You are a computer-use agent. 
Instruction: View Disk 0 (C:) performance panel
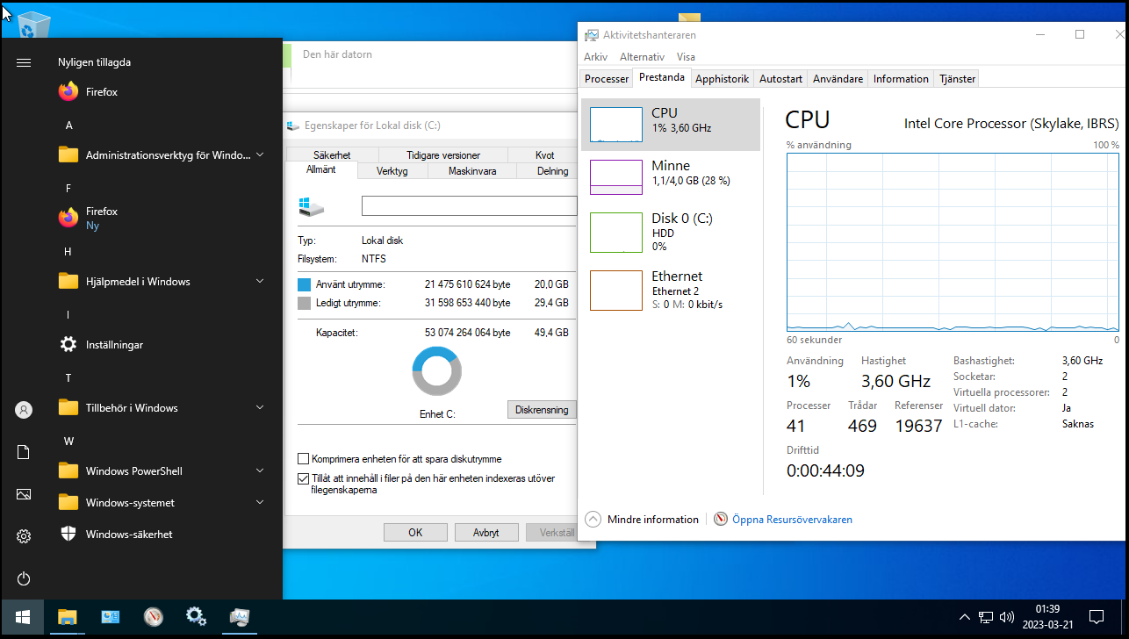(673, 231)
